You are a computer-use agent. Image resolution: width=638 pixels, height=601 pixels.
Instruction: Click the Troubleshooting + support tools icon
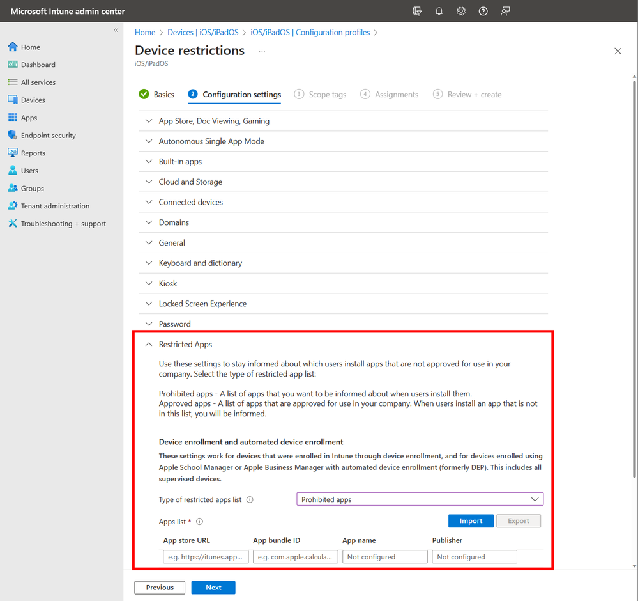point(13,223)
